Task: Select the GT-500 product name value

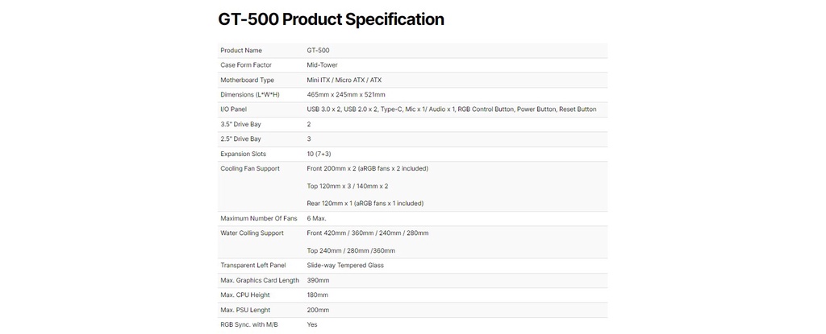Action: 318,51
